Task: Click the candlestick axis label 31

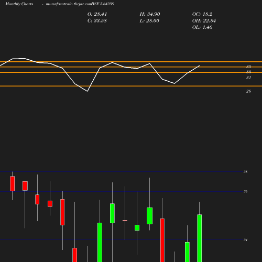Action: pos(245,240)
